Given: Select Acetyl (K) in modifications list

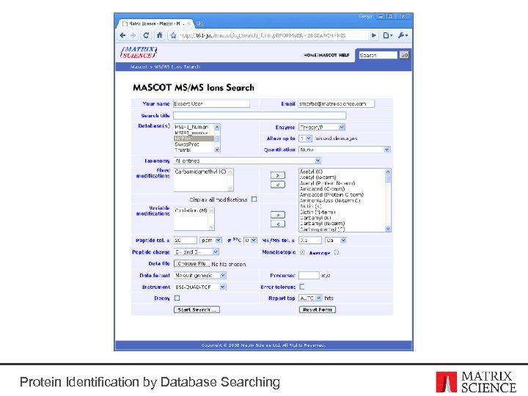Looking at the screenshot, I should click(x=311, y=172).
